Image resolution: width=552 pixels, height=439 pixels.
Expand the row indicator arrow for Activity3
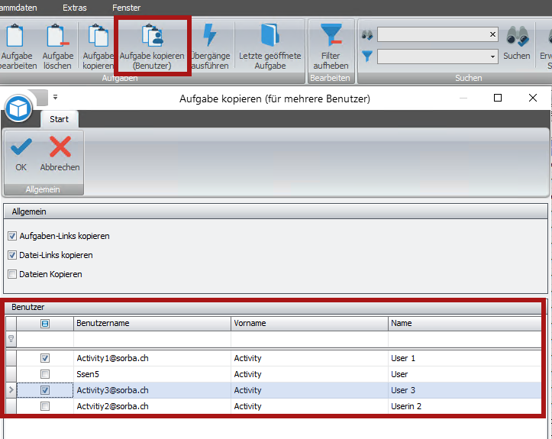click(x=11, y=390)
